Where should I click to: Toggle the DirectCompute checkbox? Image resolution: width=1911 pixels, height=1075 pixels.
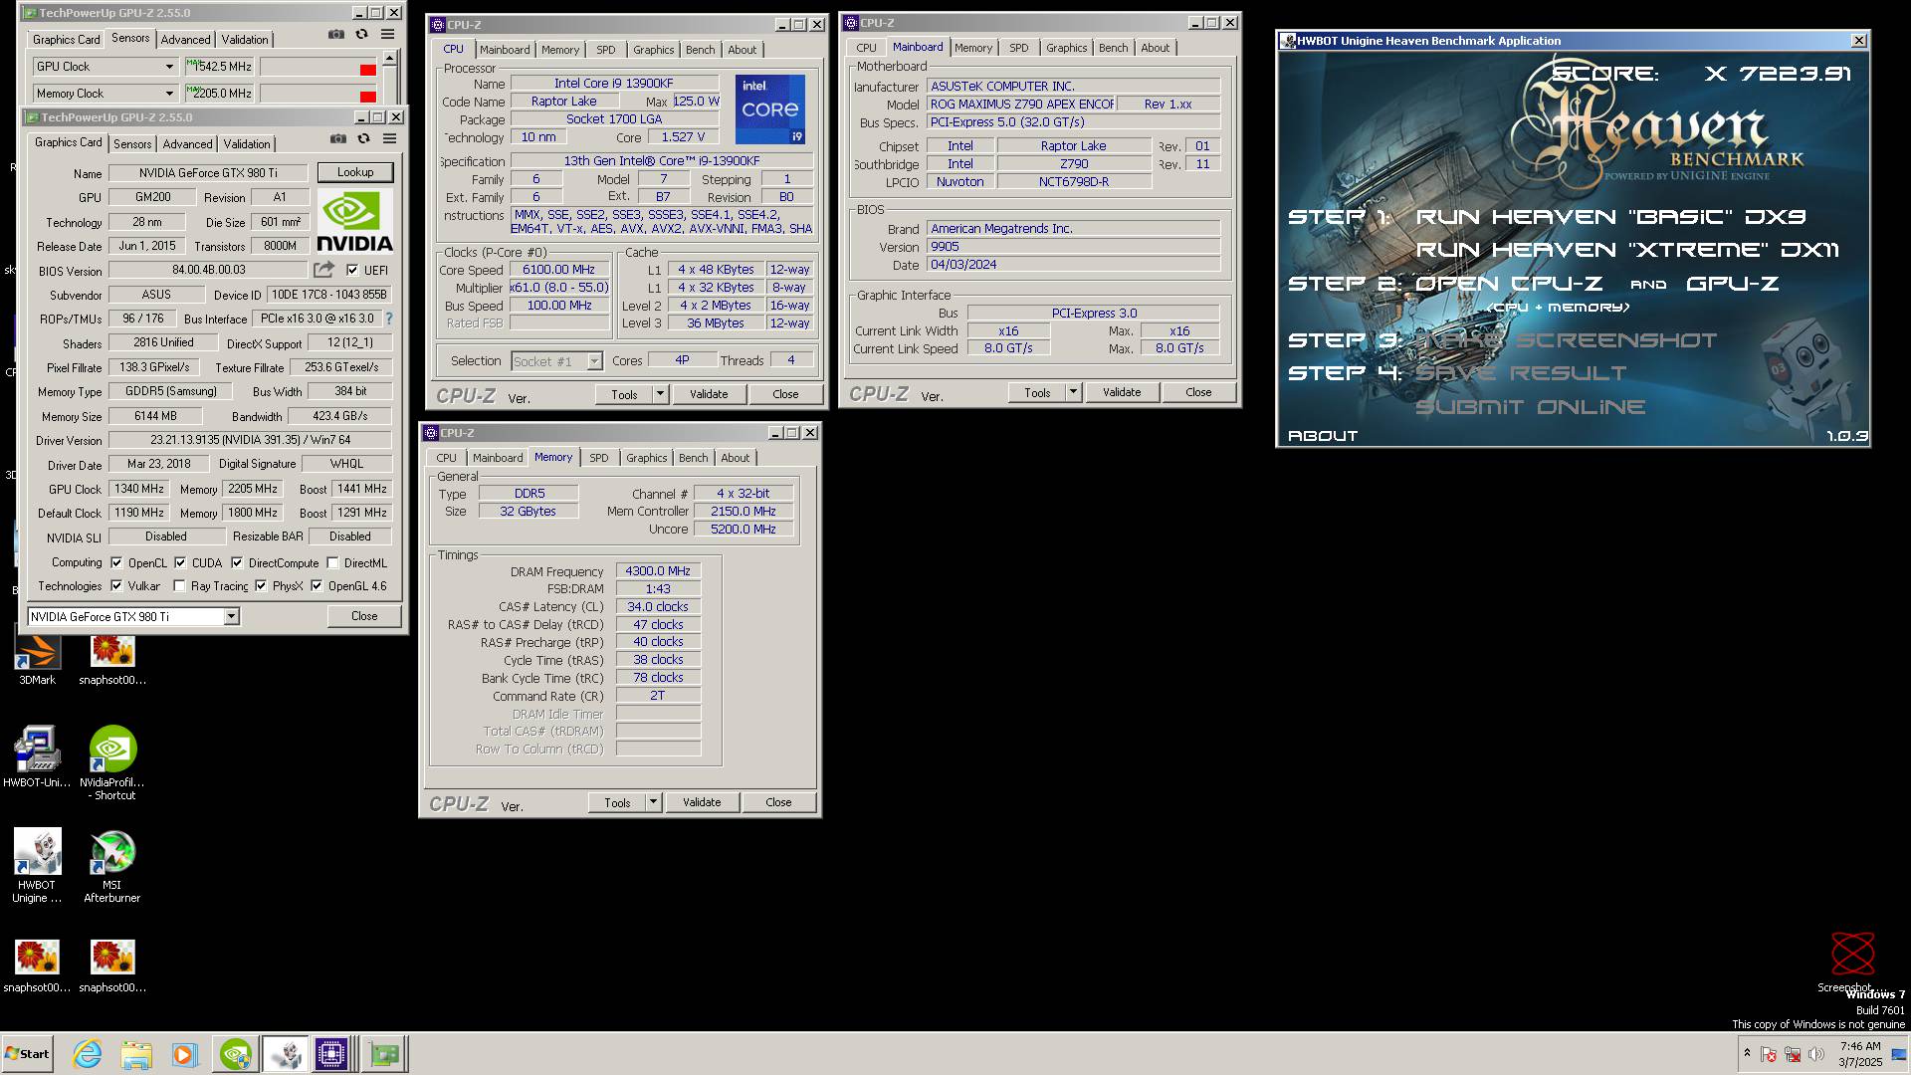[x=237, y=562]
